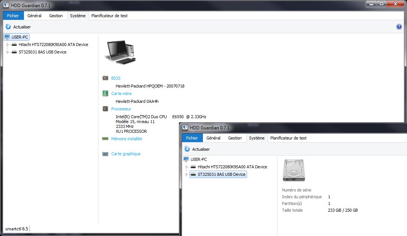Viewport: 407px width, 236px height.
Task: Close the main HDD Guardian window
Action: [x=395, y=4]
